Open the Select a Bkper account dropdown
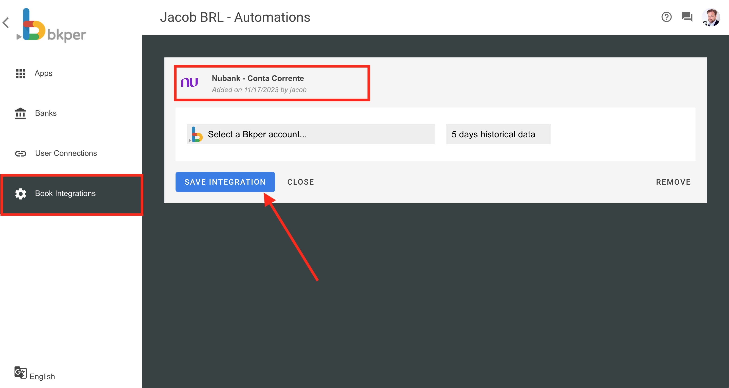Screen dimensions: 729x388 [311, 135]
